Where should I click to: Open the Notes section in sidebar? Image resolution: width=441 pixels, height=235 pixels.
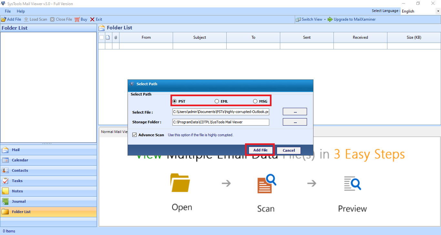point(48,191)
